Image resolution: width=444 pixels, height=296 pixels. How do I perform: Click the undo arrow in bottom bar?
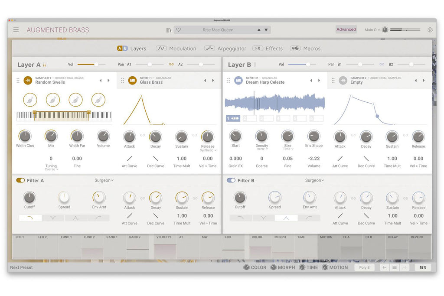click(x=384, y=267)
